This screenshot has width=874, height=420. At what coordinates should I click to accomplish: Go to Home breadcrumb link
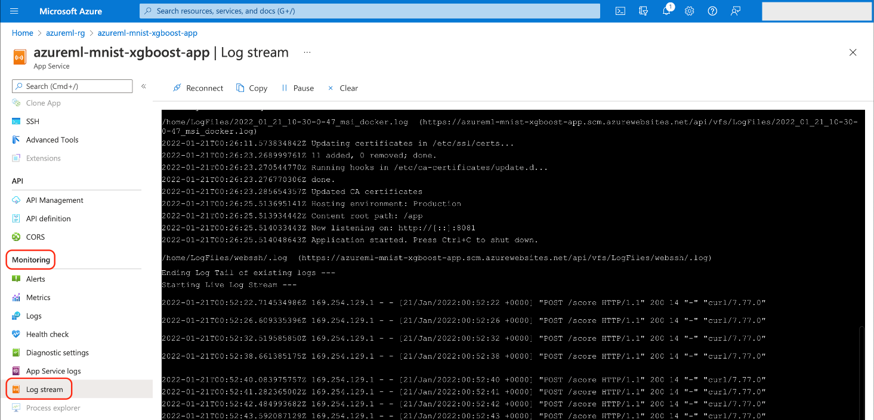tap(23, 33)
